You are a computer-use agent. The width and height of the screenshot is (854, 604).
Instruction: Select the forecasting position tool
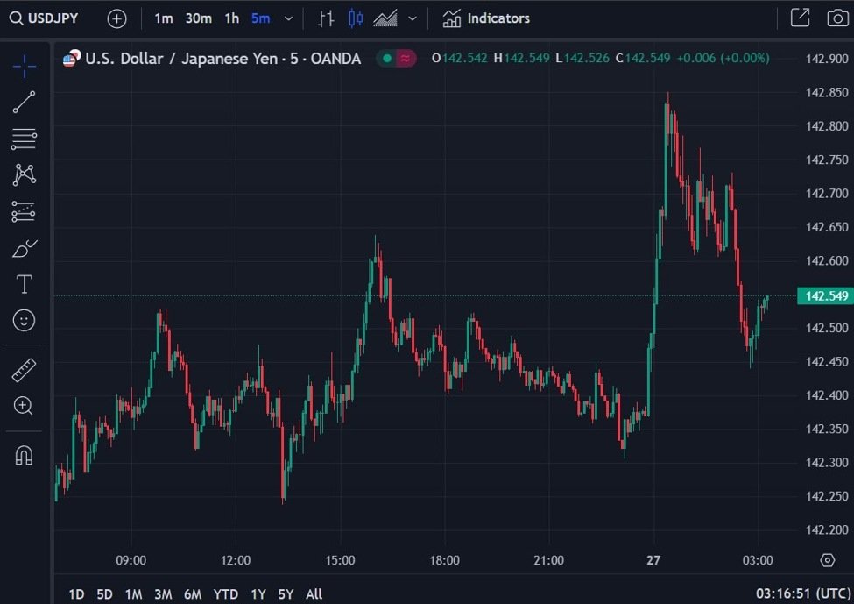[24, 211]
